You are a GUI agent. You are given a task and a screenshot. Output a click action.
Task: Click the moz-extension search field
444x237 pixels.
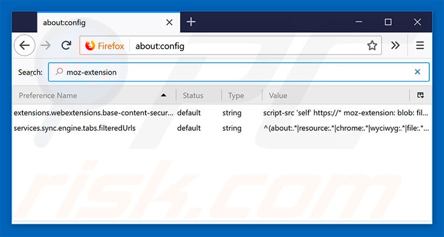pos(239,72)
